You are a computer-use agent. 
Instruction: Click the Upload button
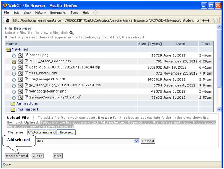click(148, 141)
